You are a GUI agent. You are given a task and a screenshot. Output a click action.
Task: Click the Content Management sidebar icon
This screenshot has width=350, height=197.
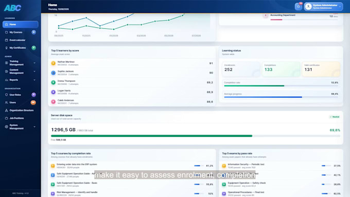(x=7, y=71)
